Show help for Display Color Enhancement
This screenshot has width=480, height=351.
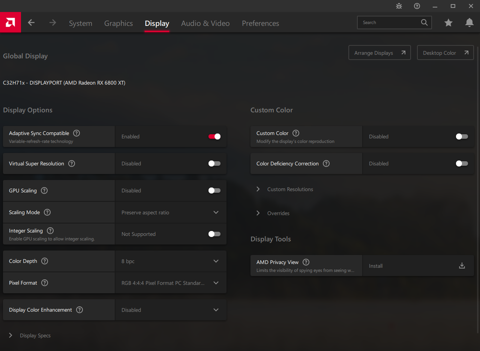click(x=79, y=310)
